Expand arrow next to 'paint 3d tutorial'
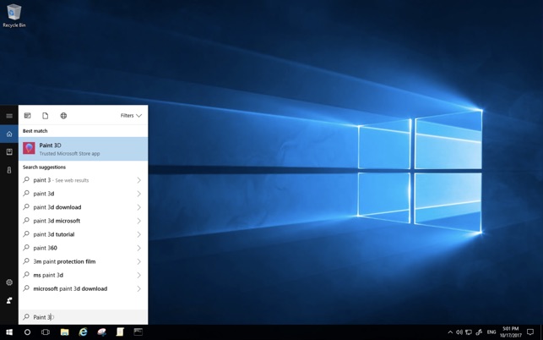The image size is (543, 340). tap(138, 234)
